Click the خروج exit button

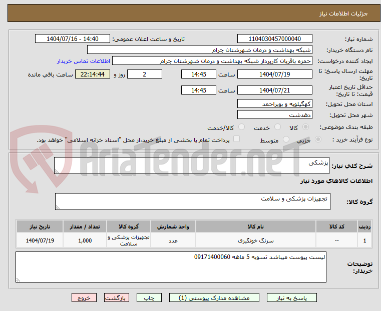click(x=84, y=297)
